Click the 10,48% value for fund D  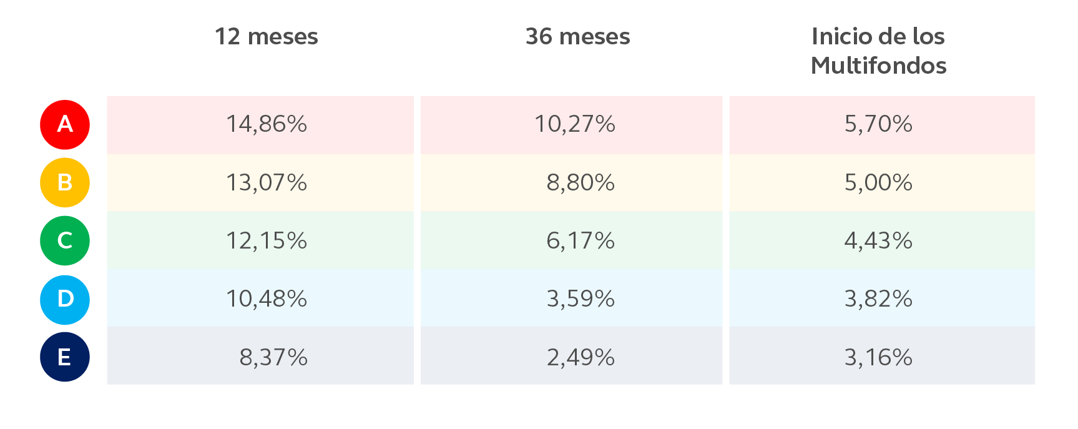267,299
